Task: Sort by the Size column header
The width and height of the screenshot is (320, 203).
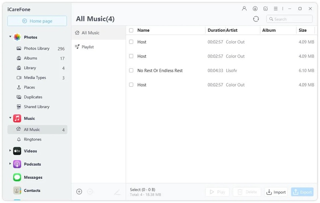Action: click(x=303, y=30)
